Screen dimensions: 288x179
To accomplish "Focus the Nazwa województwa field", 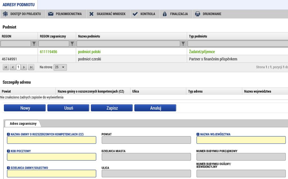I will tap(241, 140).
